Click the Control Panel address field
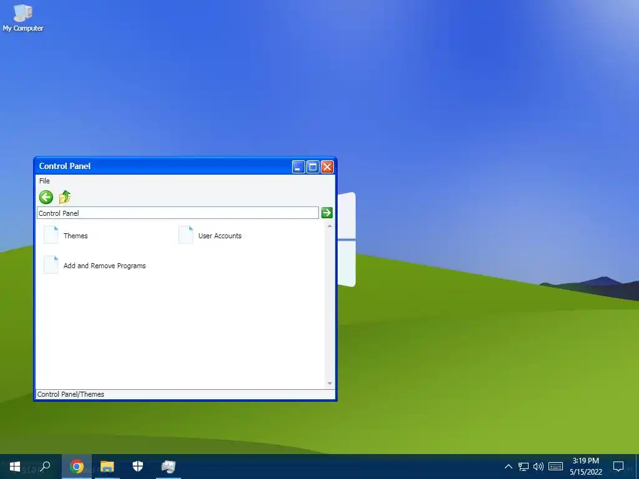This screenshot has width=639, height=479. (178, 213)
